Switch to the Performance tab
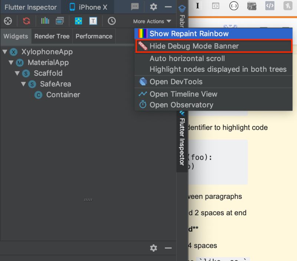The width and height of the screenshot is (297, 261). [x=94, y=36]
